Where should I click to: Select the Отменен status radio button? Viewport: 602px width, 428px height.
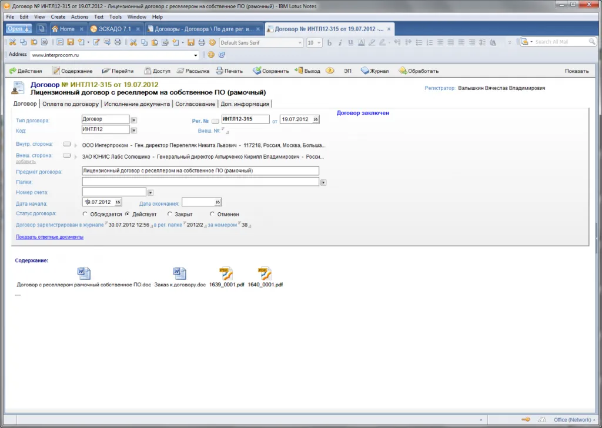[x=212, y=214]
